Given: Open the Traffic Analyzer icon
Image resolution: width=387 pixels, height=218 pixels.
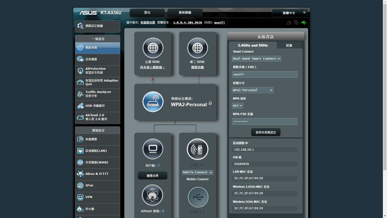Looking at the screenshot, I should [x=80, y=94].
